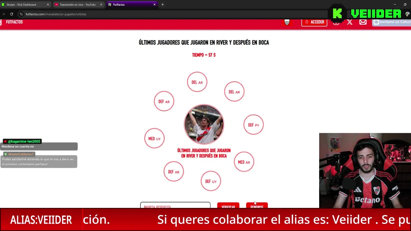Minimize the browser window
This screenshot has height=231, width=411.
pos(395,4)
